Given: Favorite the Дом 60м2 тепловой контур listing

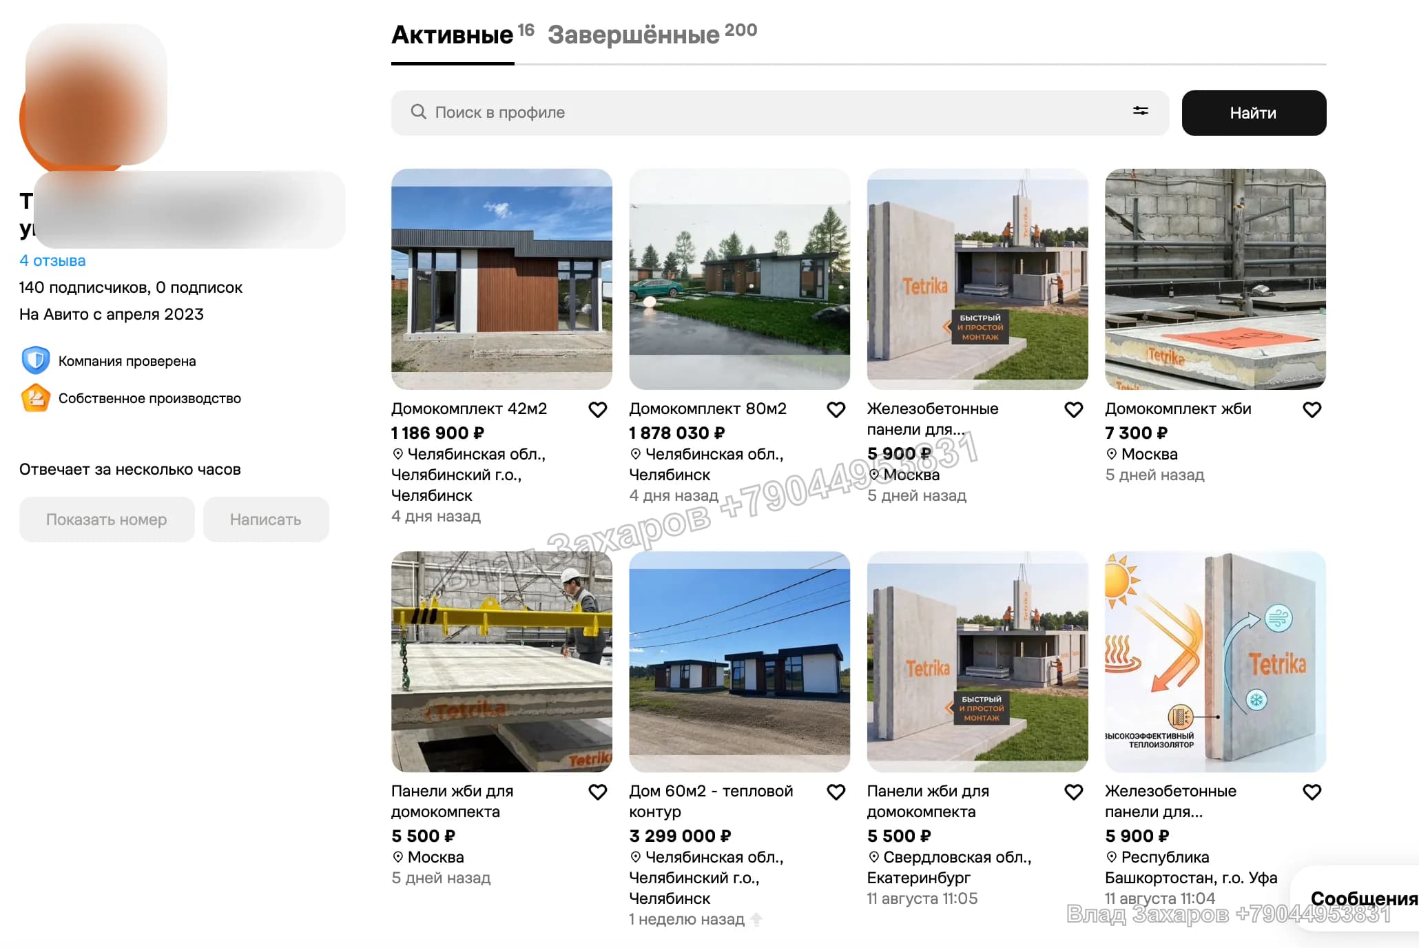Looking at the screenshot, I should click(x=836, y=792).
